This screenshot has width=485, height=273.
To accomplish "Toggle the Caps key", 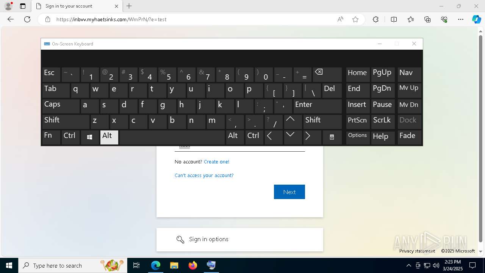I will point(61,106).
